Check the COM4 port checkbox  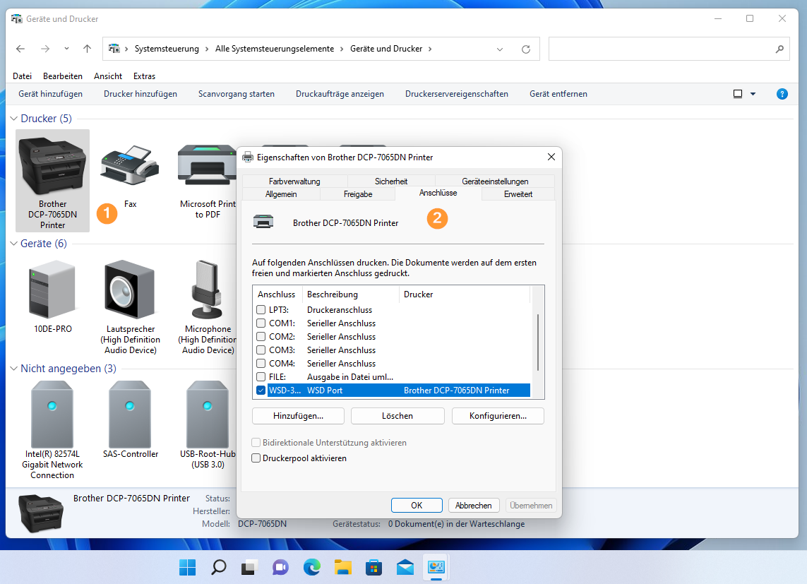click(x=261, y=363)
